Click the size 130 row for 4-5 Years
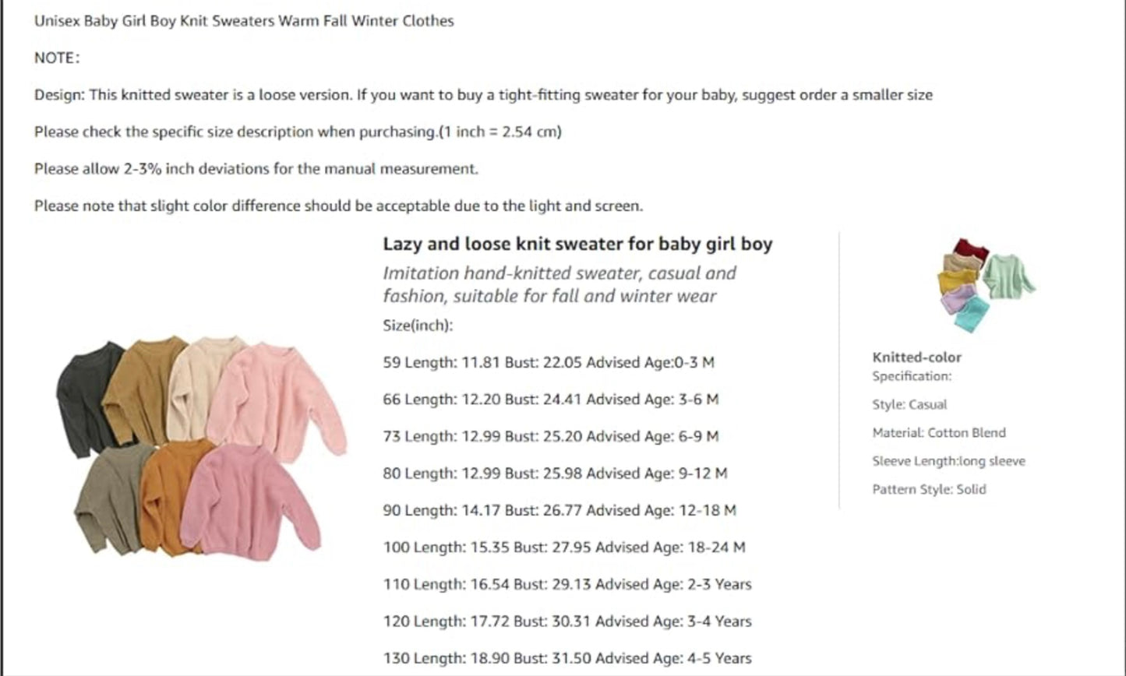This screenshot has height=676, width=1126. click(x=567, y=658)
